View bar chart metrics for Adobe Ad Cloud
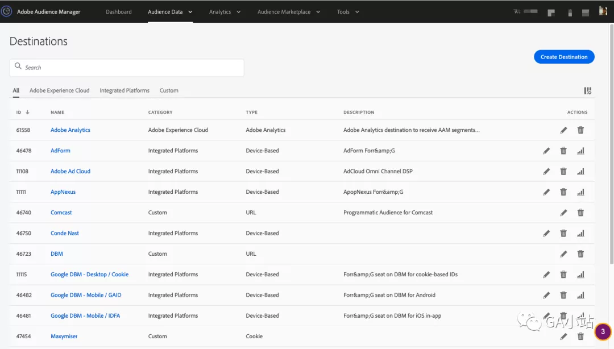 (580, 171)
